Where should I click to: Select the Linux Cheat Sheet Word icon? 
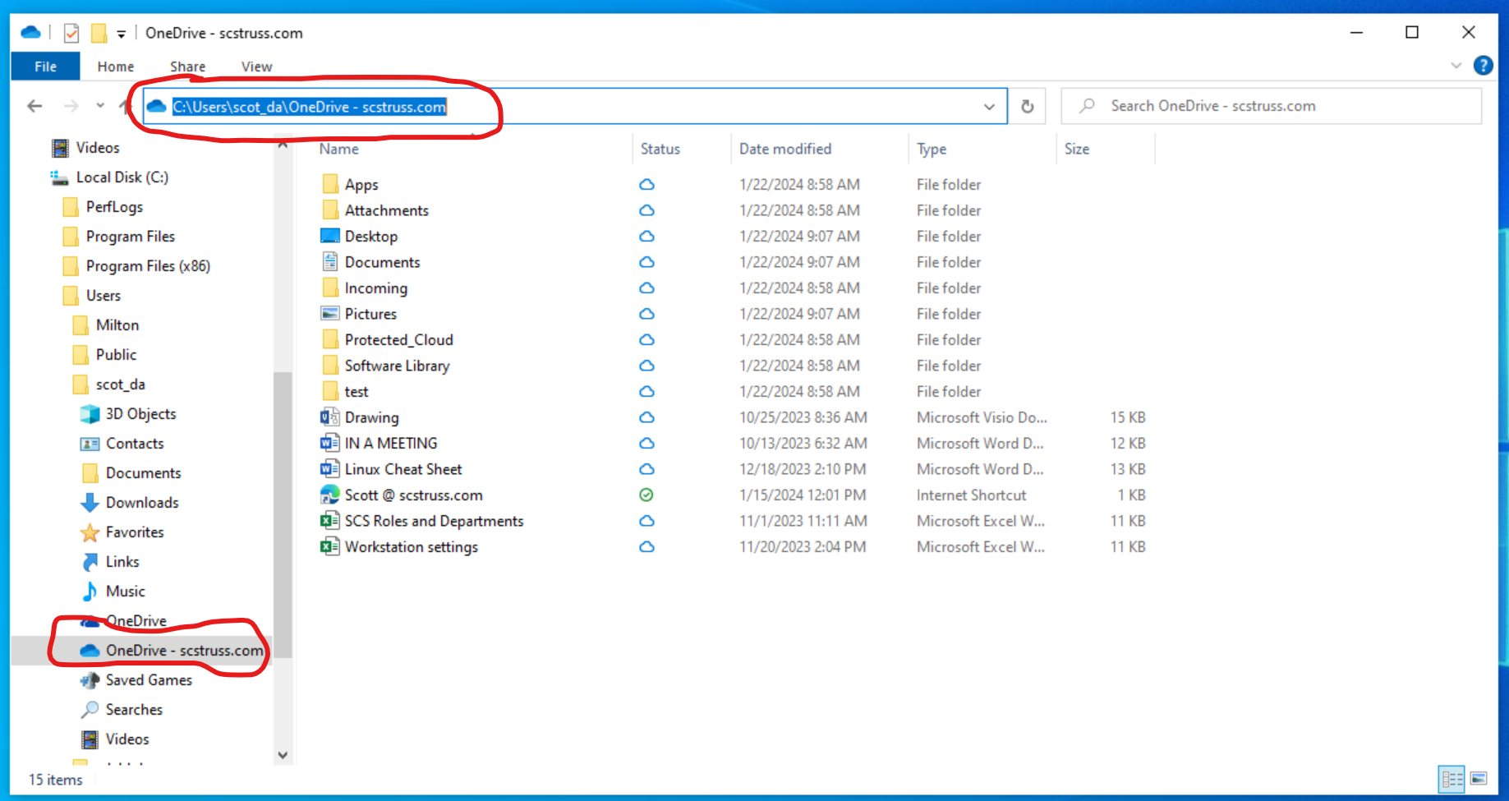pyautogui.click(x=330, y=469)
